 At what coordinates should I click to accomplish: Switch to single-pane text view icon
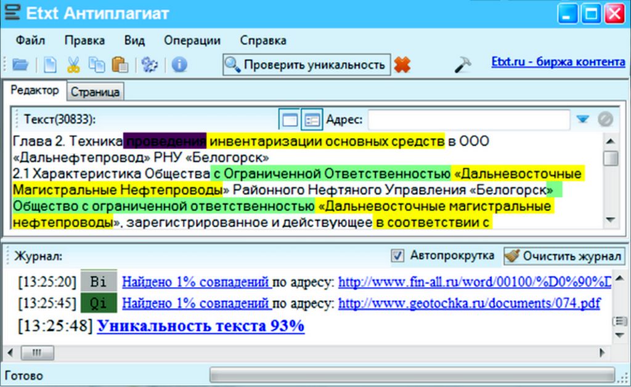[x=290, y=120]
